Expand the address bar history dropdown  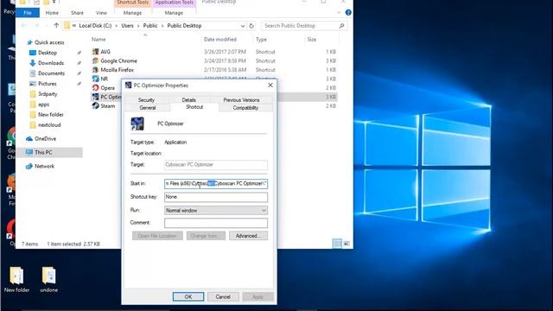243,26
